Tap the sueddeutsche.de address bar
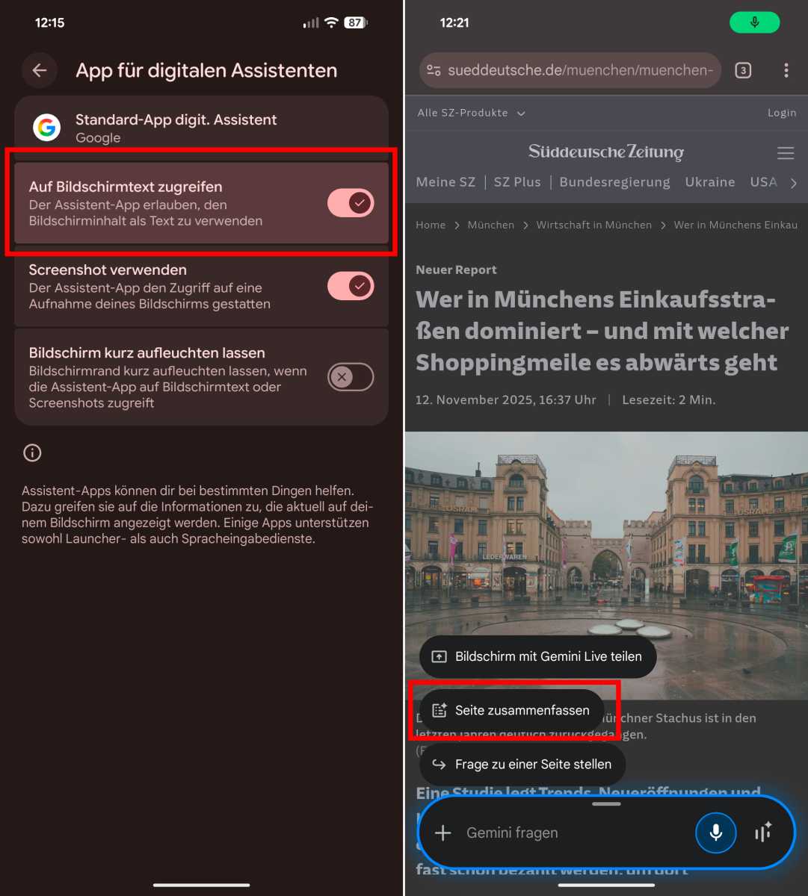This screenshot has width=808, height=896. [570, 70]
